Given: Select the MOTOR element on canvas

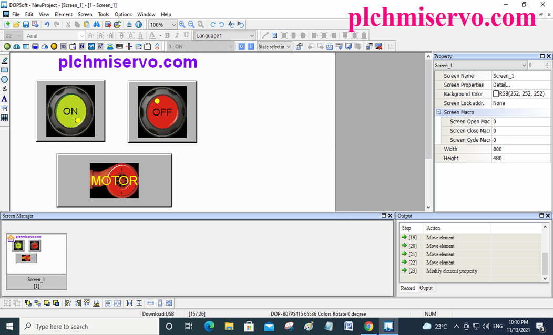Looking at the screenshot, I should click(x=114, y=180).
